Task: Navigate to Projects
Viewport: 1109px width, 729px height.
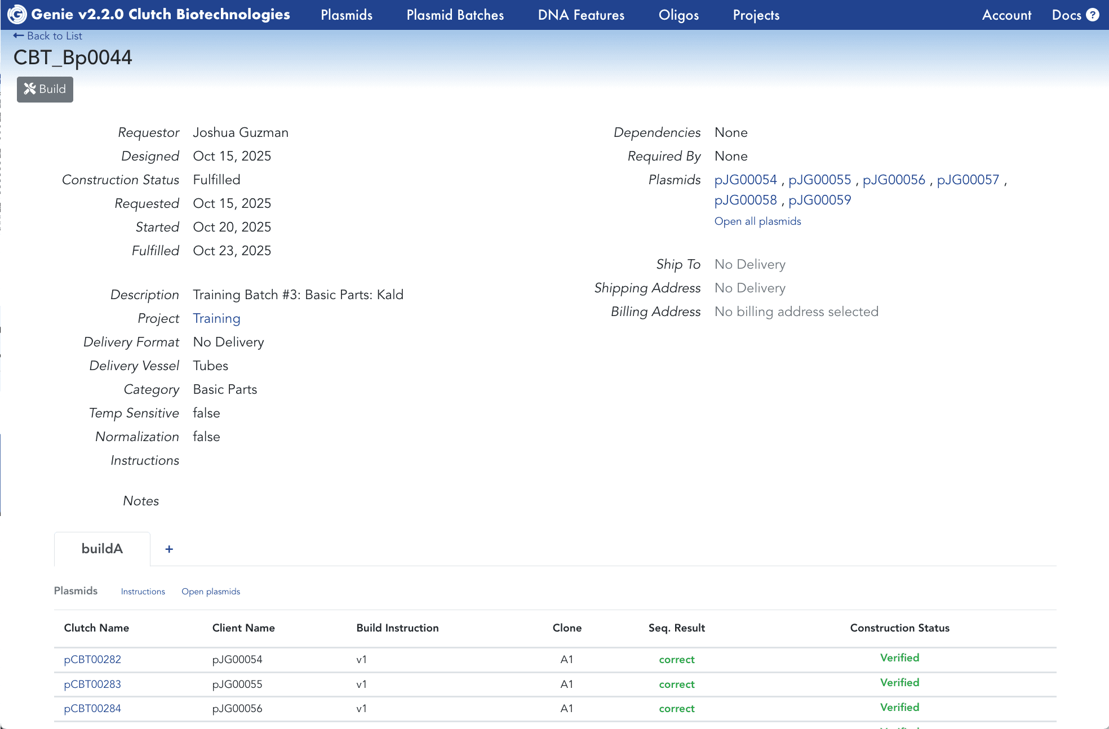Action: pos(756,15)
